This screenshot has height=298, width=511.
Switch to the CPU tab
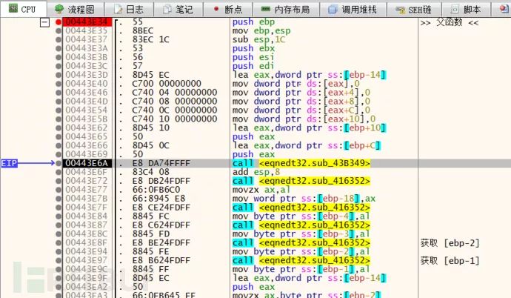[24, 9]
